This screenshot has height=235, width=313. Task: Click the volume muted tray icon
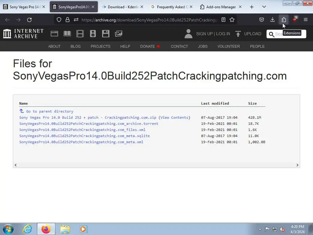pos(282,229)
